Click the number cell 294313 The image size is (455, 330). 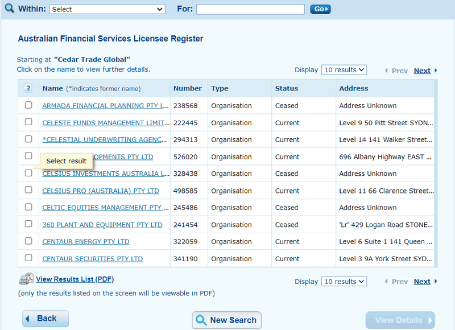(x=185, y=139)
